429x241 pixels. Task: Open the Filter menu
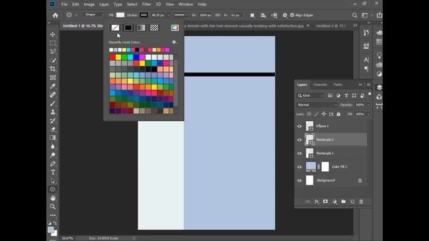pos(146,5)
